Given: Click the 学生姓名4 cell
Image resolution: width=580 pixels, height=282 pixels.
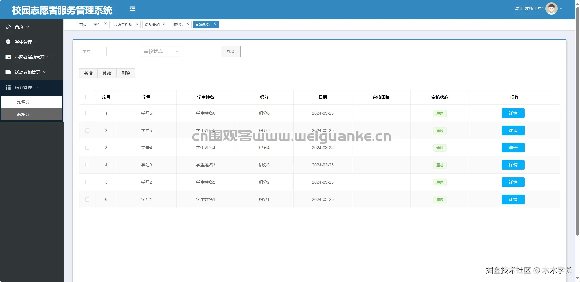Looking at the screenshot, I should pos(206,148).
